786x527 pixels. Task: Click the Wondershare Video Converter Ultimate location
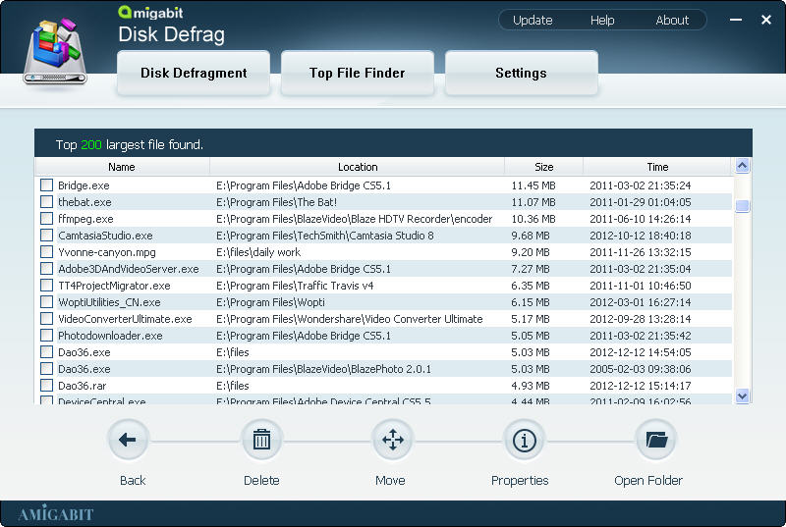click(350, 319)
